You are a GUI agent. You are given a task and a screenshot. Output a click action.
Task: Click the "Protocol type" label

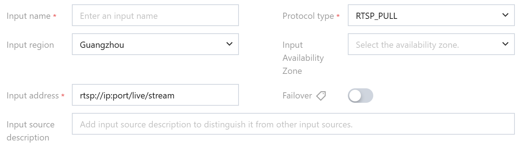[308, 16]
